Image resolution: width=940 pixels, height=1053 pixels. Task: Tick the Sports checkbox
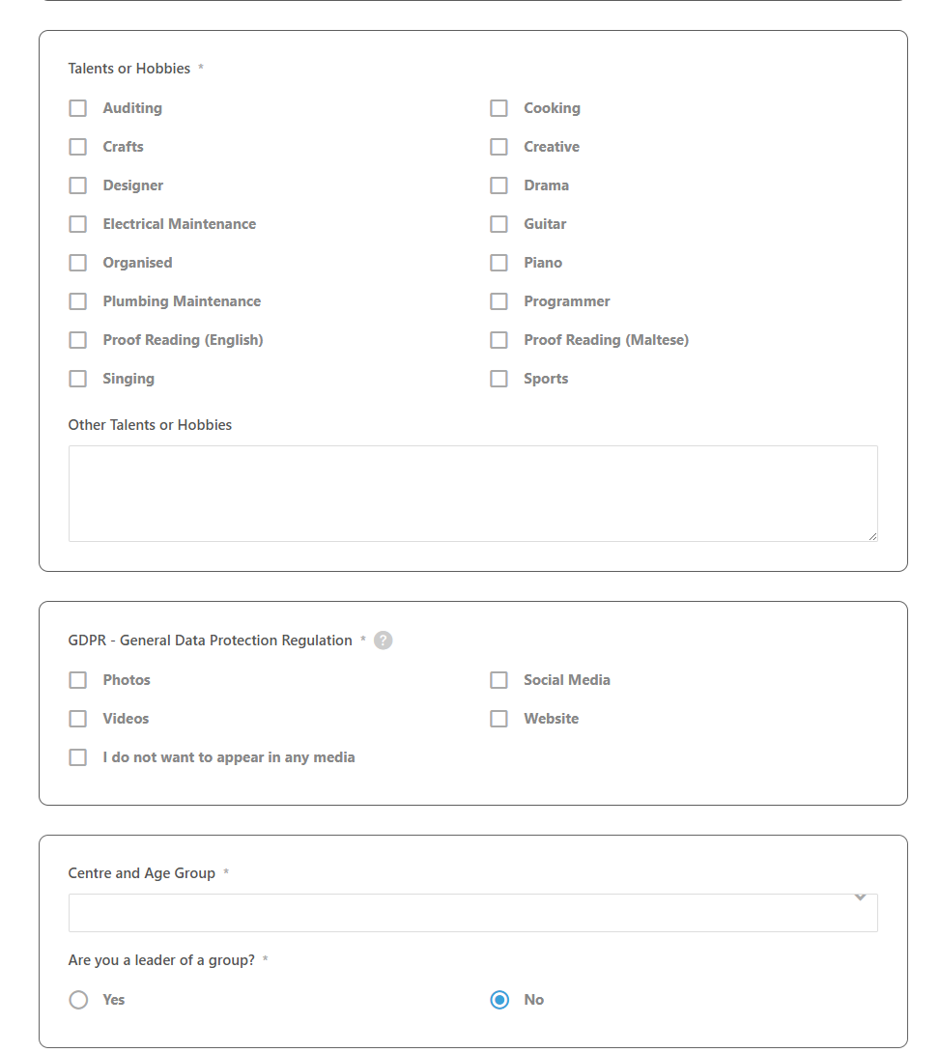click(x=498, y=379)
